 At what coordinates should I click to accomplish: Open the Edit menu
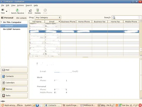tap(7, 5)
